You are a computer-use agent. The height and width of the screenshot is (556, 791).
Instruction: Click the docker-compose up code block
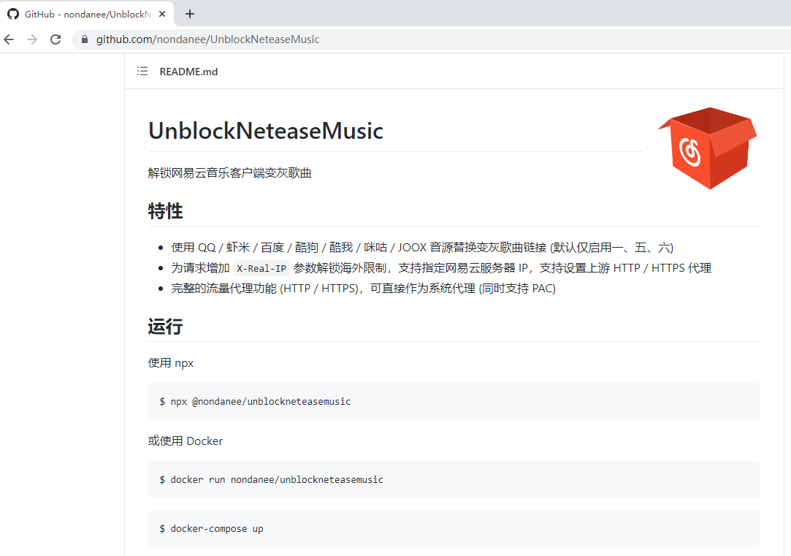[x=454, y=529]
